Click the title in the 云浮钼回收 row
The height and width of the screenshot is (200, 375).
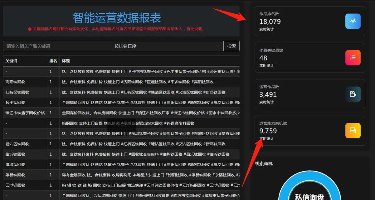pos(151,185)
